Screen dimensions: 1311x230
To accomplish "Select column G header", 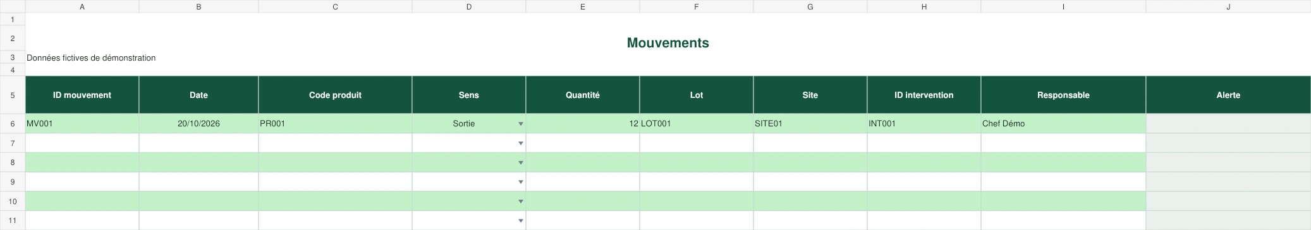I will pyautogui.click(x=810, y=6).
